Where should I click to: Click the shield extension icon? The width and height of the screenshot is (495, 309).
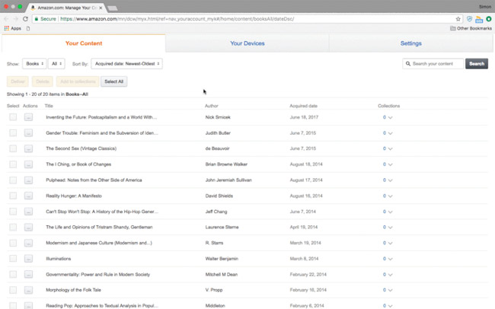click(469, 19)
